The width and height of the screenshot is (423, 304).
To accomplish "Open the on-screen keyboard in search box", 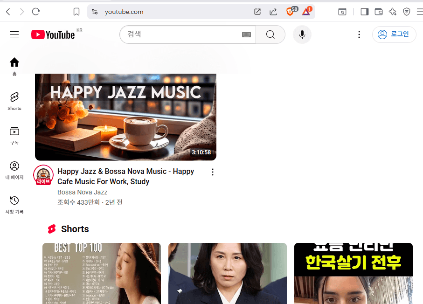I will (247, 35).
